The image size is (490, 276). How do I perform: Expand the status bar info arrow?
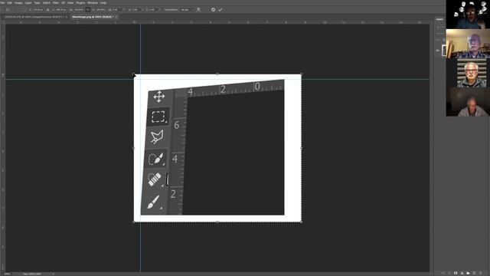[x=53, y=274]
